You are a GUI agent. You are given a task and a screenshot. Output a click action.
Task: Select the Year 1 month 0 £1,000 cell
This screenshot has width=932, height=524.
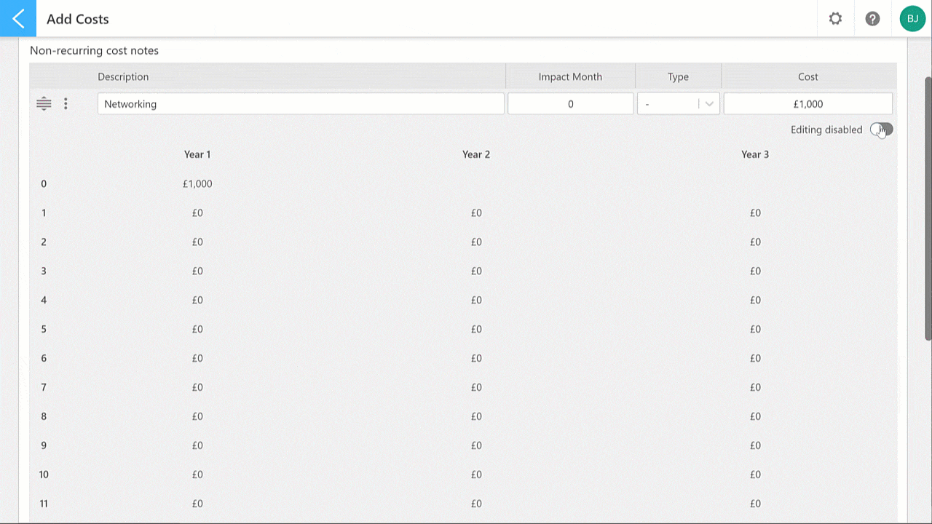197,183
